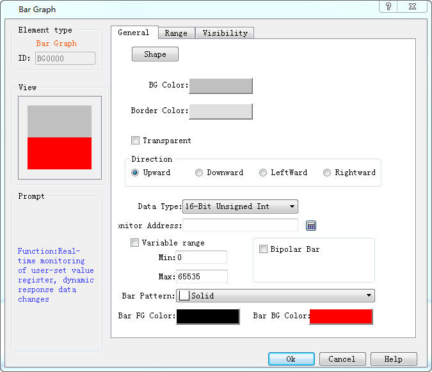Open the address calculator icon
Screen dimensions: 432x372
point(311,226)
